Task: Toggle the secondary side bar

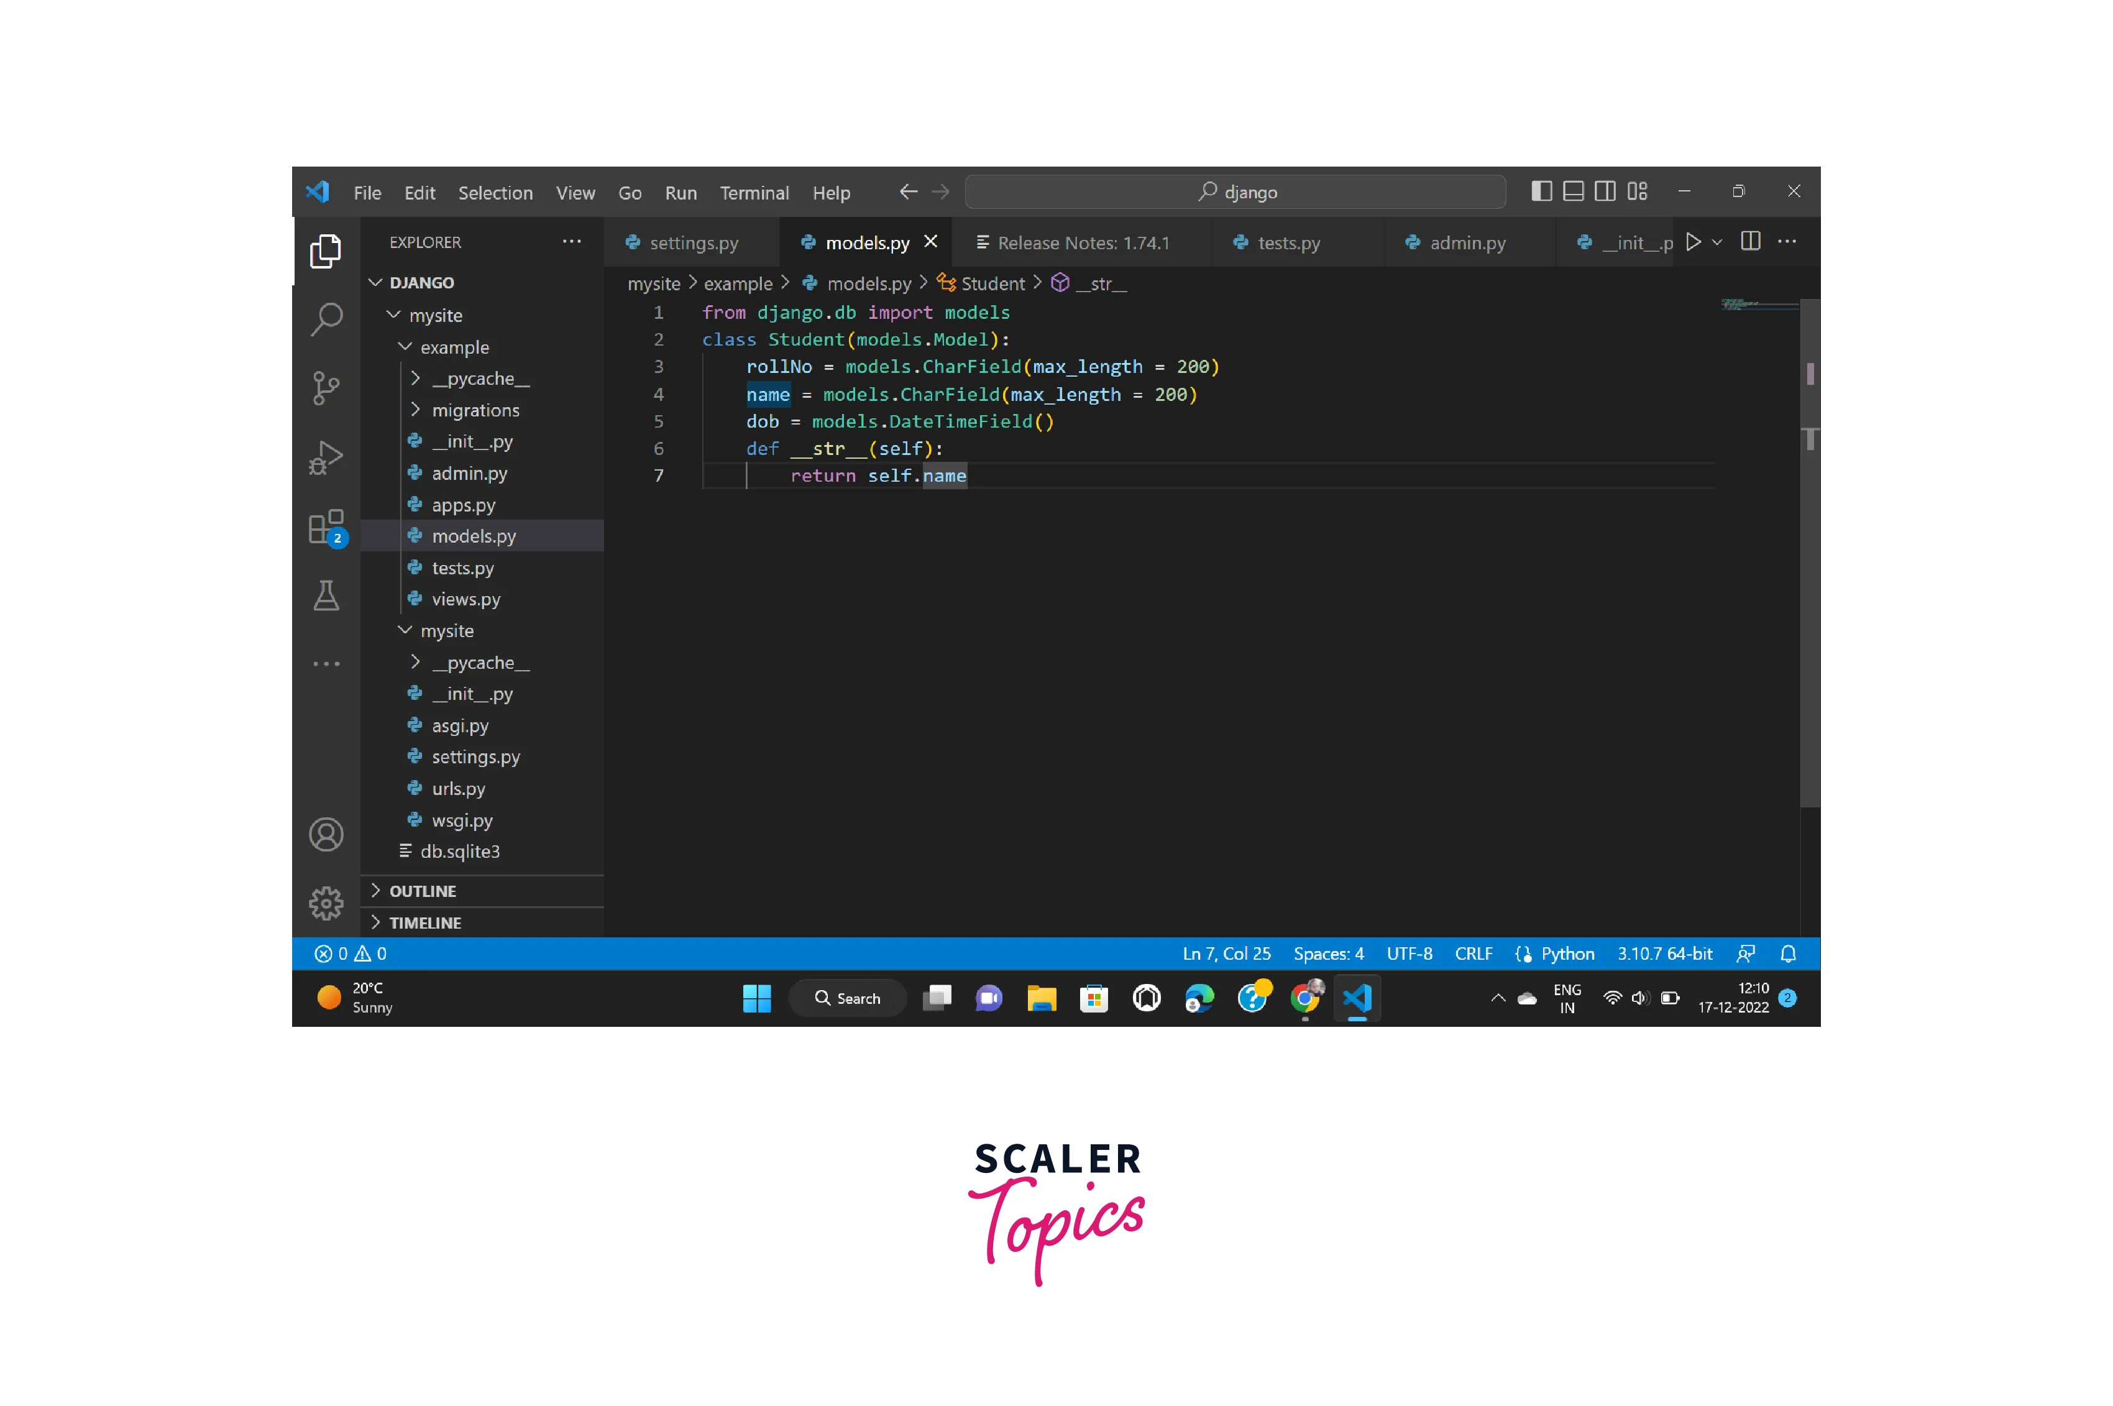Action: point(1606,191)
